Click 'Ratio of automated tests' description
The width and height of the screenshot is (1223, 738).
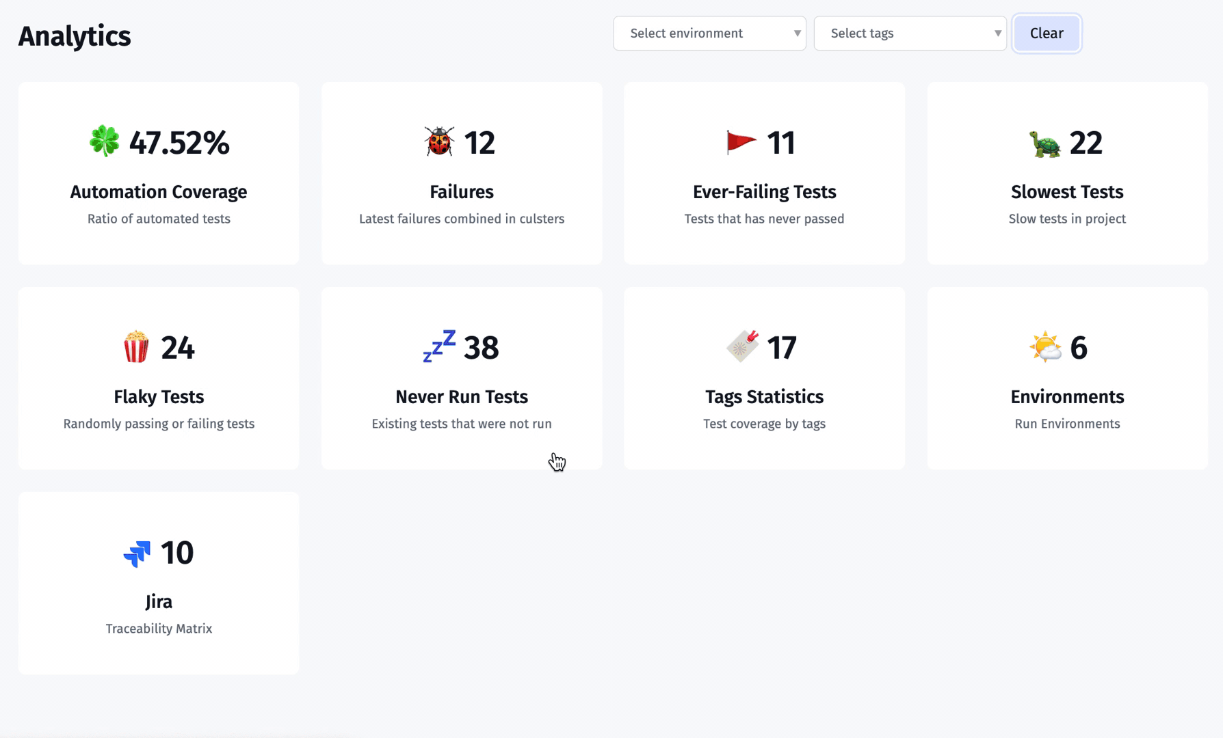[x=159, y=219]
